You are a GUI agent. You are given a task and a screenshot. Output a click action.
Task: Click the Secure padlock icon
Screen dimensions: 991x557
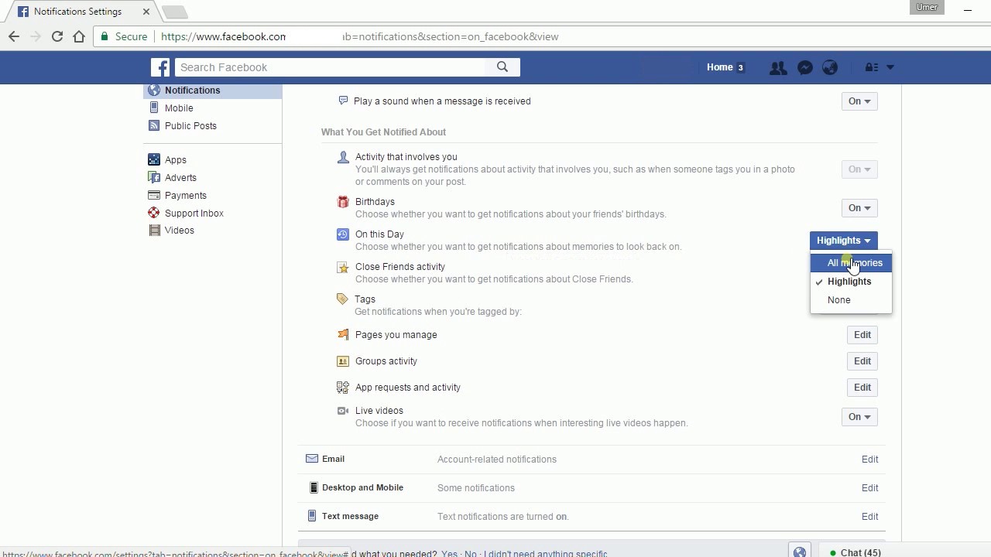click(x=105, y=36)
